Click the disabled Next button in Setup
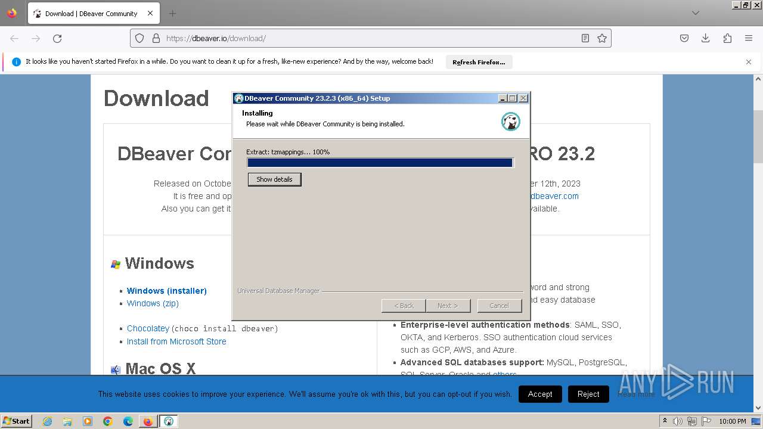The width and height of the screenshot is (763, 429). pyautogui.click(x=448, y=306)
